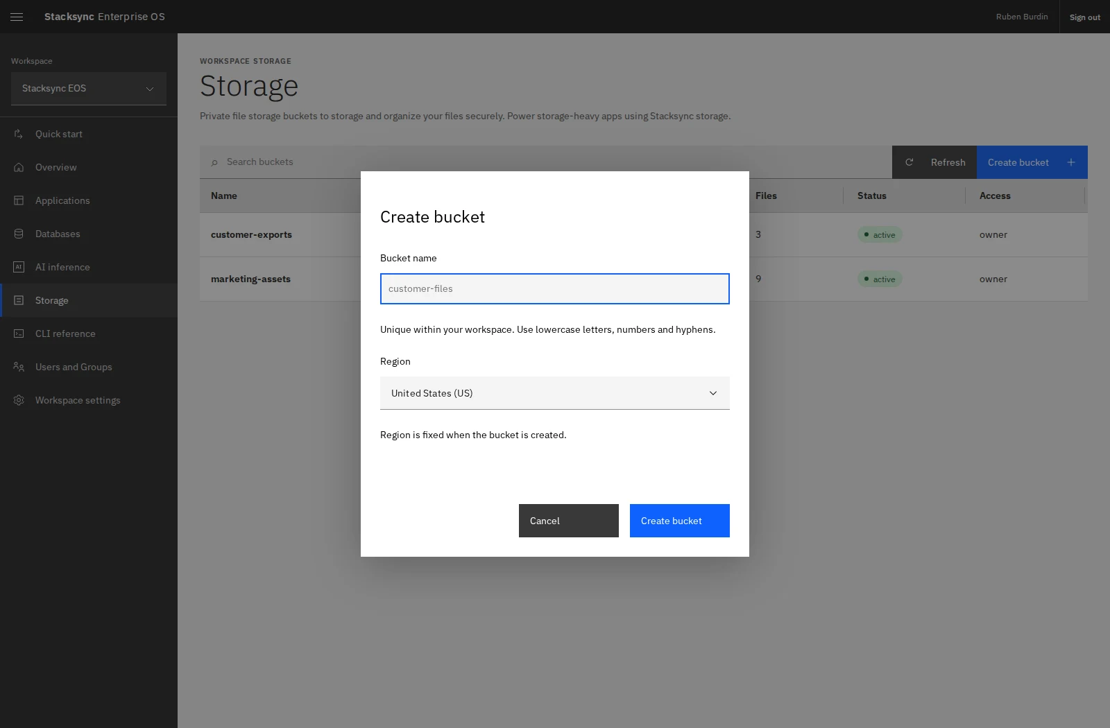1110x728 pixels.
Task: Click the Stacksync Enterprise OS title
Action: (105, 17)
